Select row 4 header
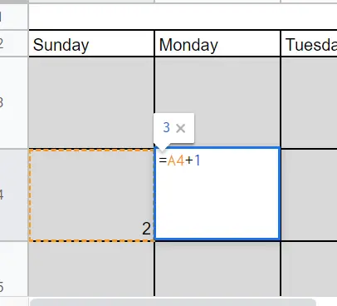The image size is (337, 306). [14, 195]
